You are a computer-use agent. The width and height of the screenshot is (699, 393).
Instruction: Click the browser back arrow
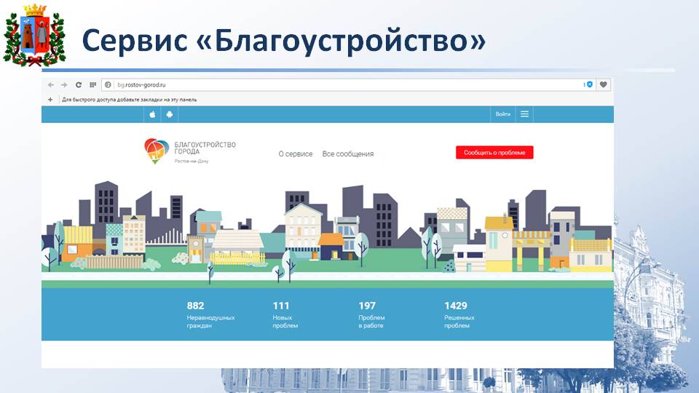[51, 85]
